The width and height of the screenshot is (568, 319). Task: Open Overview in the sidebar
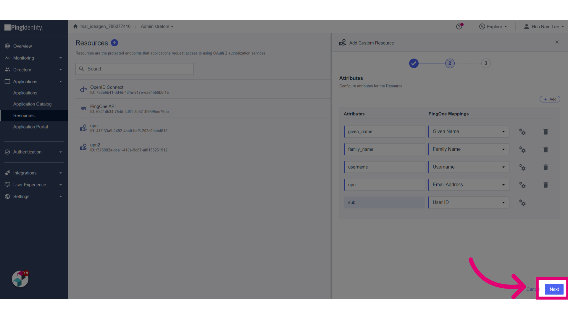click(34, 46)
